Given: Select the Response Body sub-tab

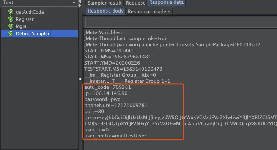Looking at the screenshot, I should tap(105, 11).
